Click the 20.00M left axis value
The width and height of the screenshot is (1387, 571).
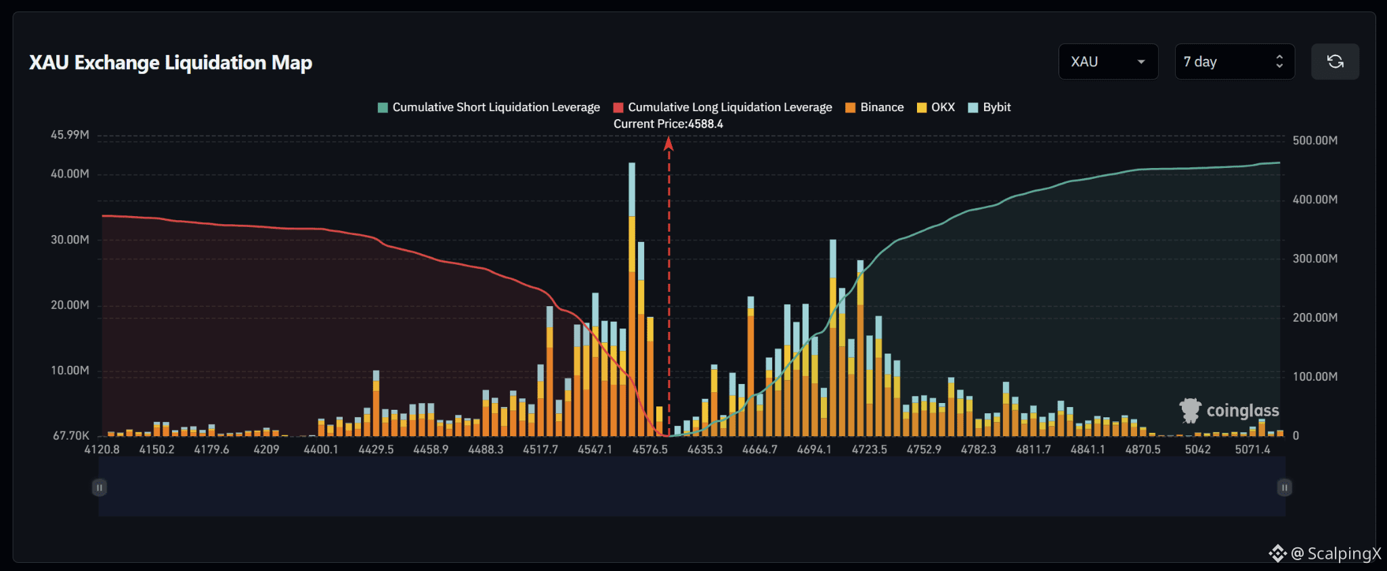click(x=70, y=305)
